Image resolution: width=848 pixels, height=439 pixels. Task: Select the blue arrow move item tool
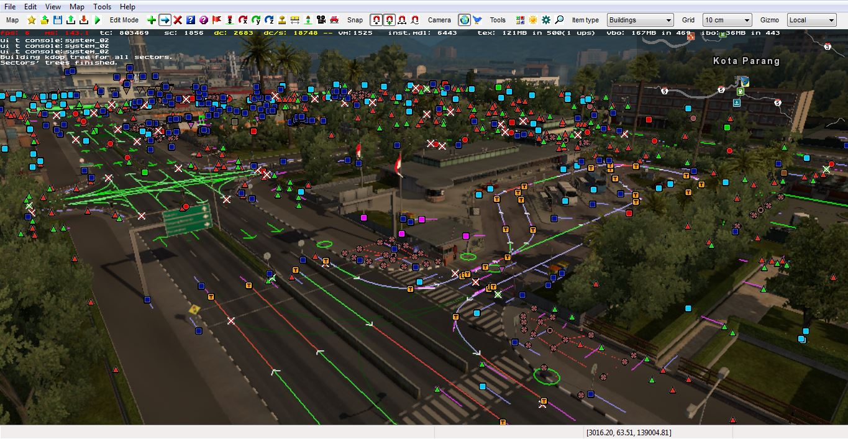point(165,20)
